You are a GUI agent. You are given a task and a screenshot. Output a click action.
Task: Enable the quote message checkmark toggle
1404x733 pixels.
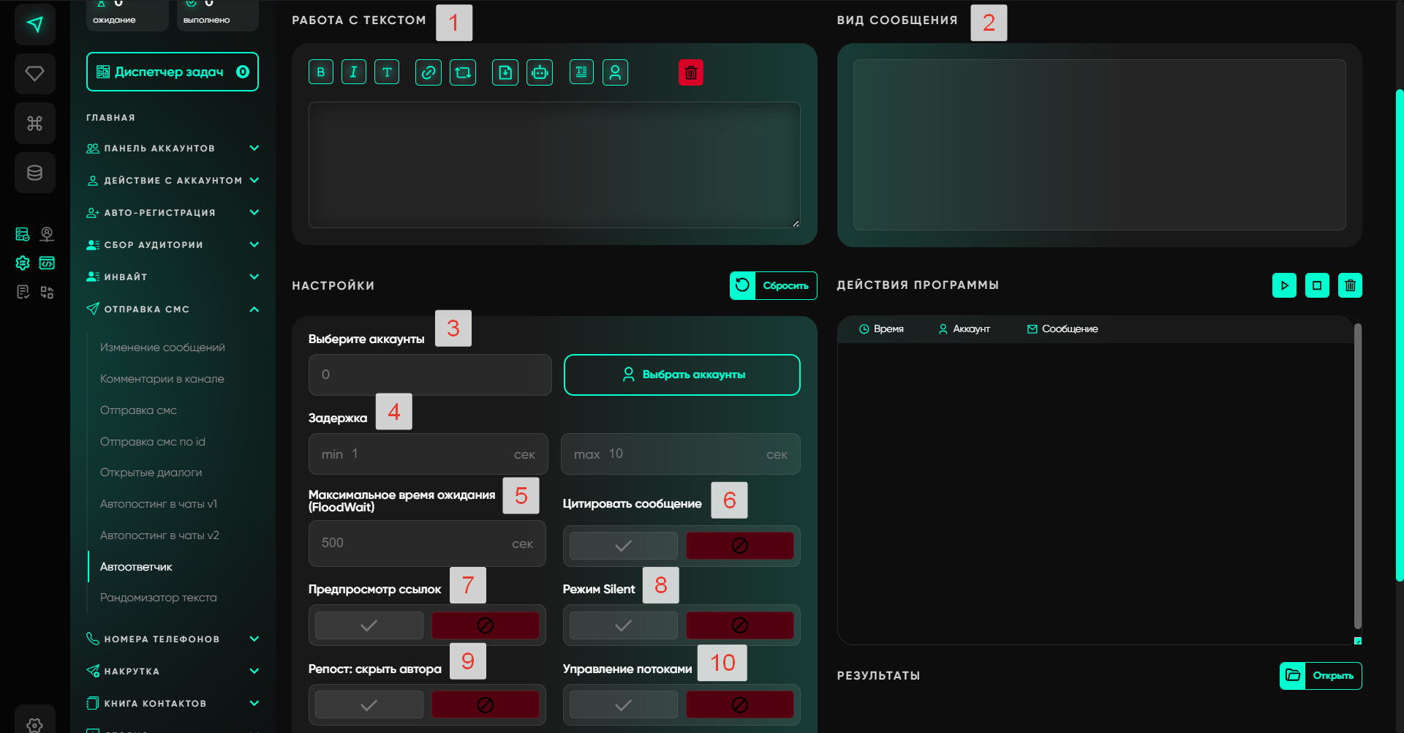coord(624,546)
